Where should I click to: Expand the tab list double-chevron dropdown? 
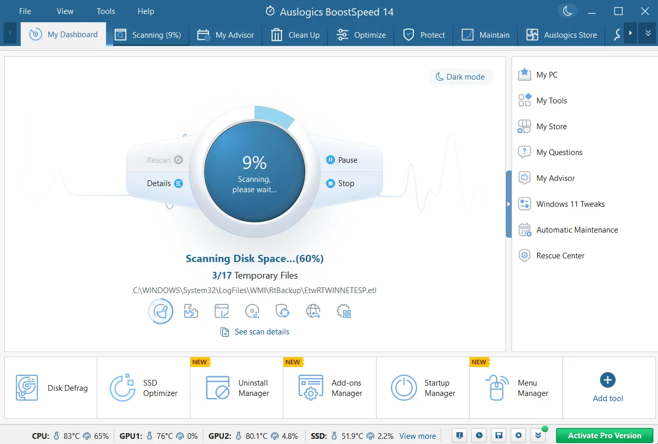tap(648, 33)
